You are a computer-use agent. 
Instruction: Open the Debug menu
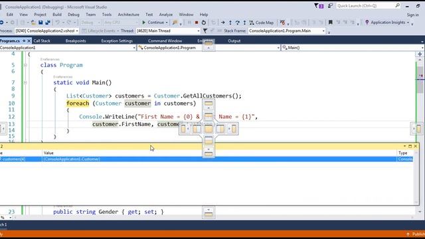coord(74,15)
